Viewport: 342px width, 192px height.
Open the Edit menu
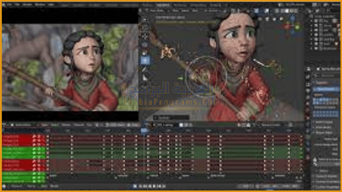click(18, 4)
